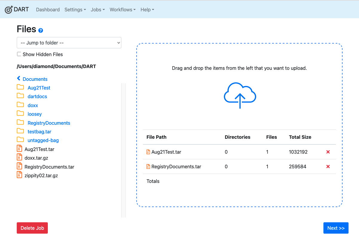Click the DART target logo
The height and width of the screenshot is (239, 359).
coord(8,9)
